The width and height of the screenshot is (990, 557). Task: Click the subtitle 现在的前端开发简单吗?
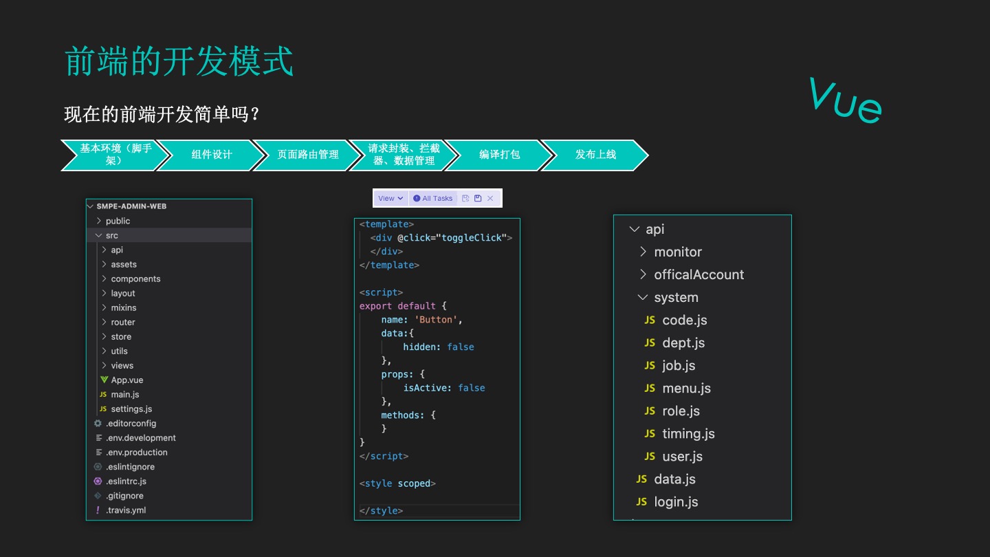[162, 114]
